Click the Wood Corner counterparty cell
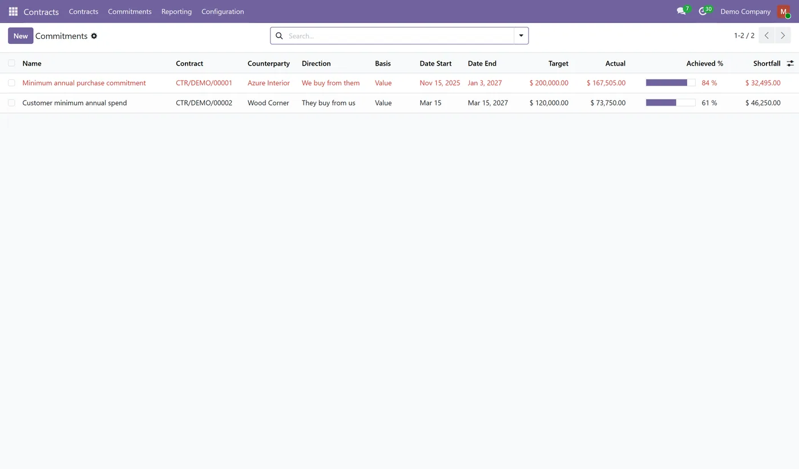The height and width of the screenshot is (469, 799). [x=268, y=103]
